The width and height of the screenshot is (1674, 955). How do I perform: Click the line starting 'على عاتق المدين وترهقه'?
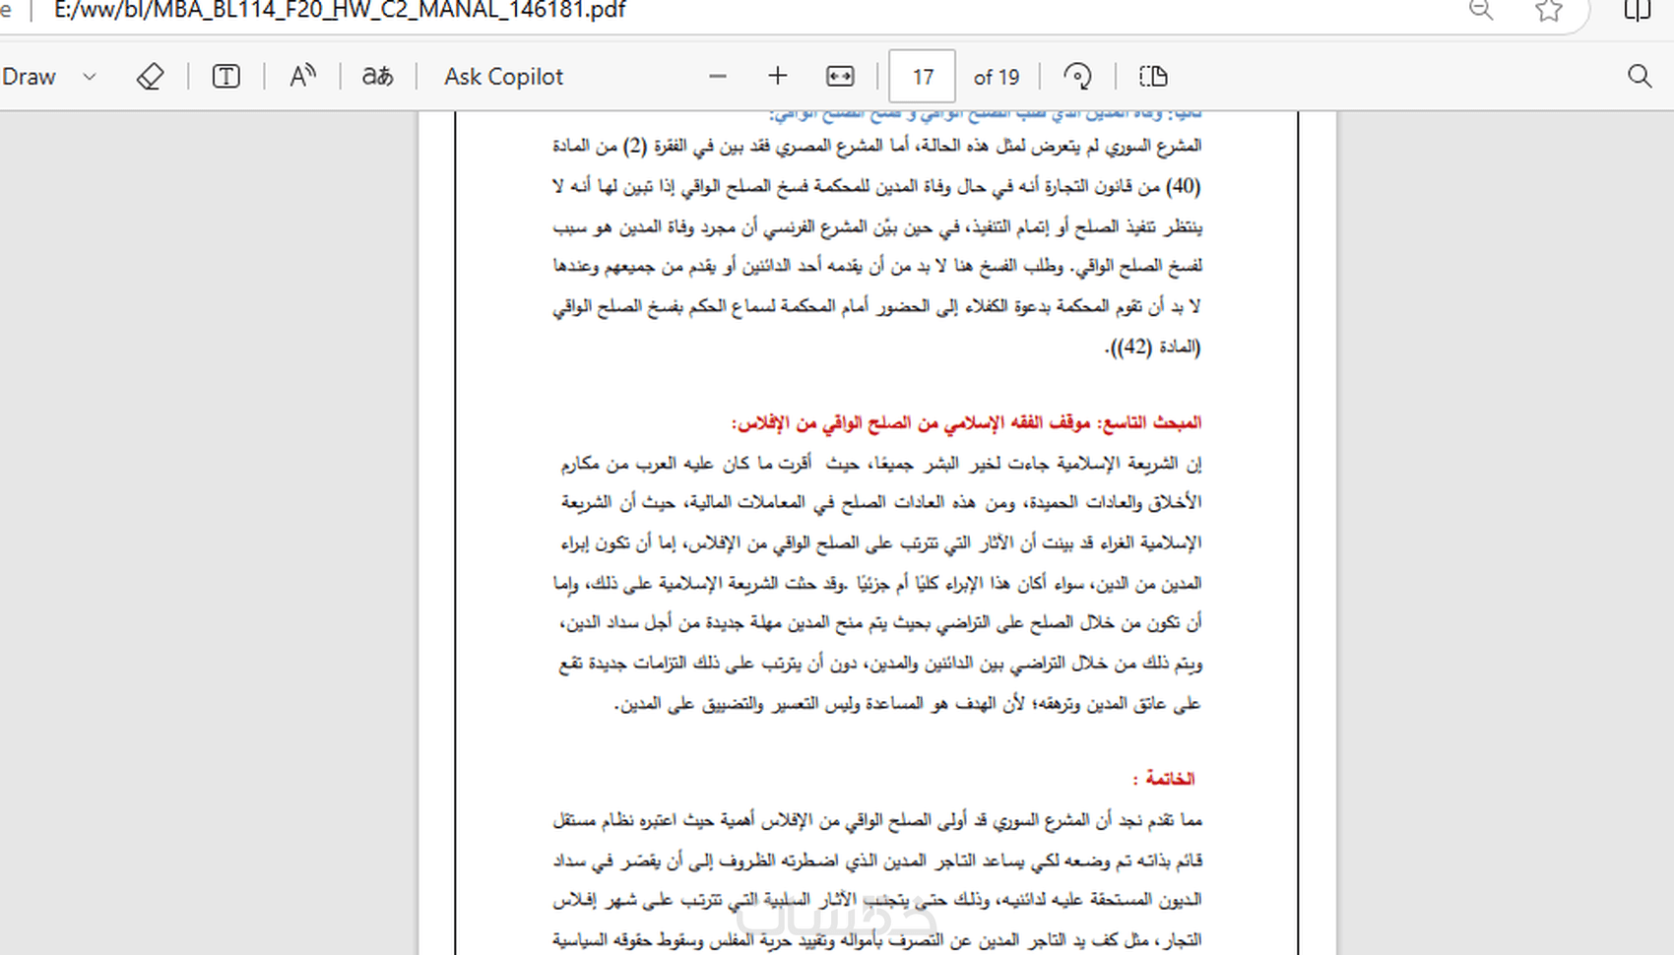click(x=908, y=704)
